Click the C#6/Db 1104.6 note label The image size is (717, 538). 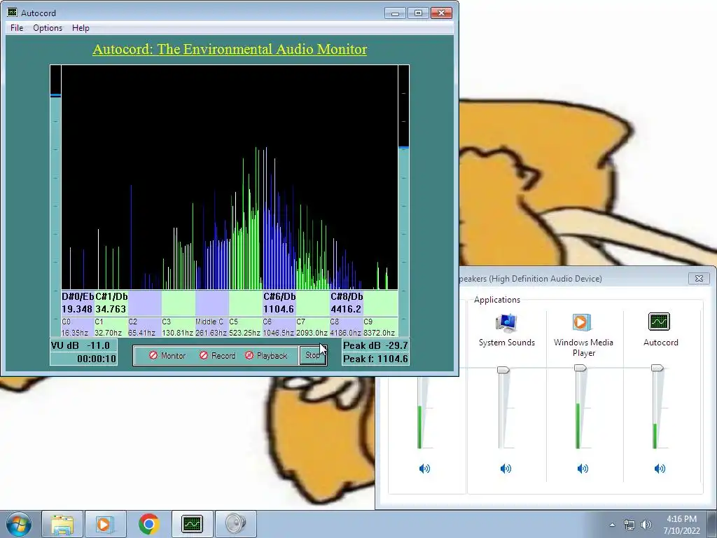(279, 303)
